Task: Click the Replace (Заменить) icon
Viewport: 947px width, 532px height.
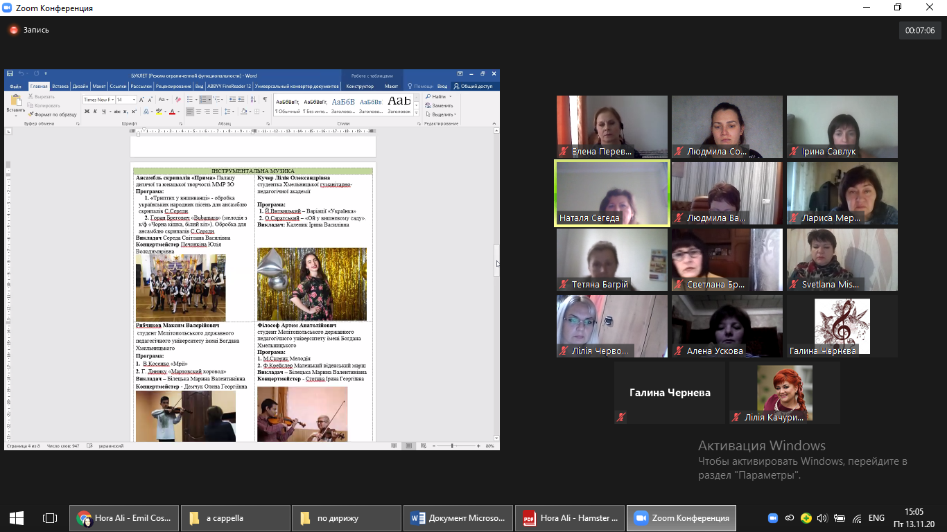Action: coord(440,105)
